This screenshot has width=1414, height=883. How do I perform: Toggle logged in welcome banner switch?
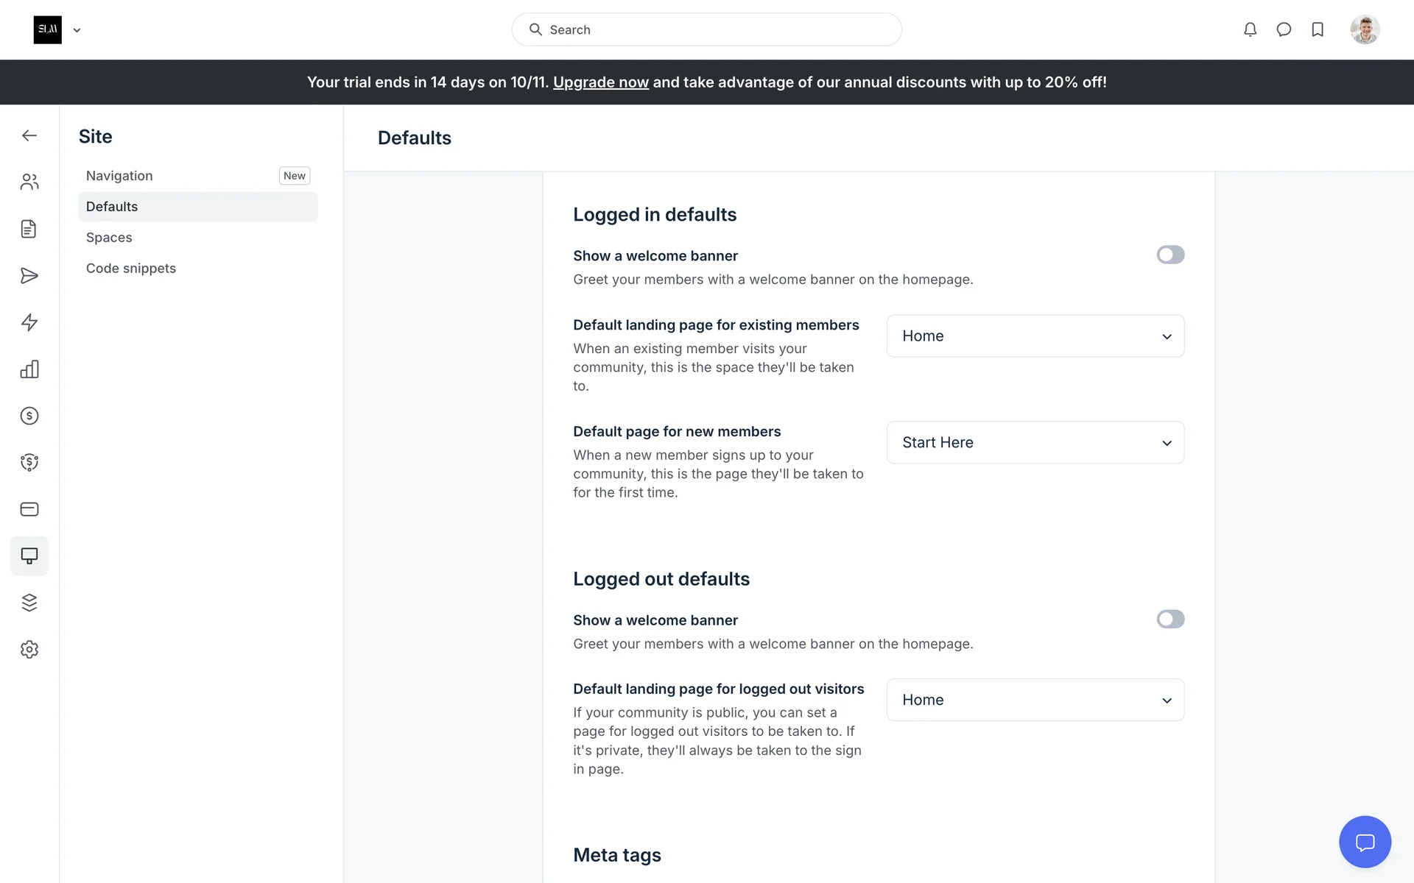coord(1169,255)
